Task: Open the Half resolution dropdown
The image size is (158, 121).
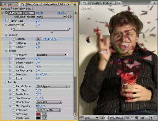Action: point(146,118)
